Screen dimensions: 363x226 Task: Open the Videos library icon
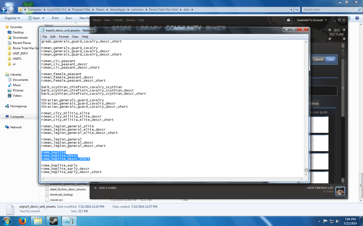coord(10,96)
